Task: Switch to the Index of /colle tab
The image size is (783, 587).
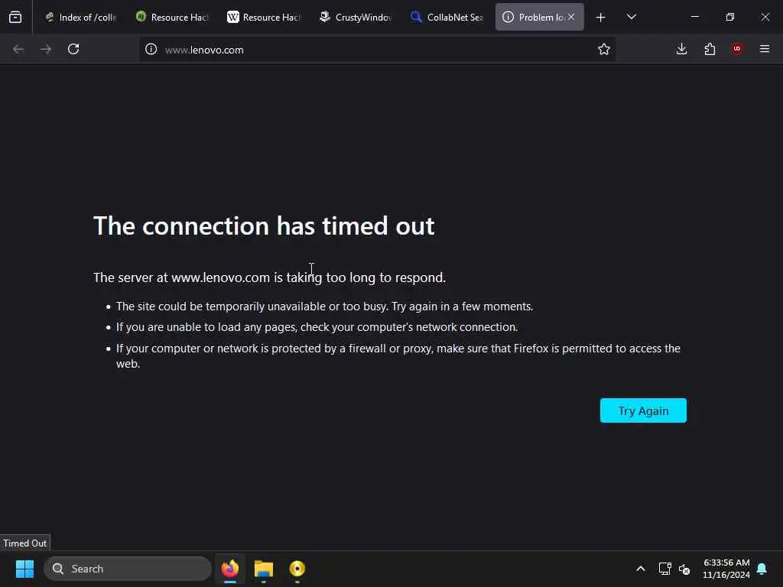Action: click(80, 17)
